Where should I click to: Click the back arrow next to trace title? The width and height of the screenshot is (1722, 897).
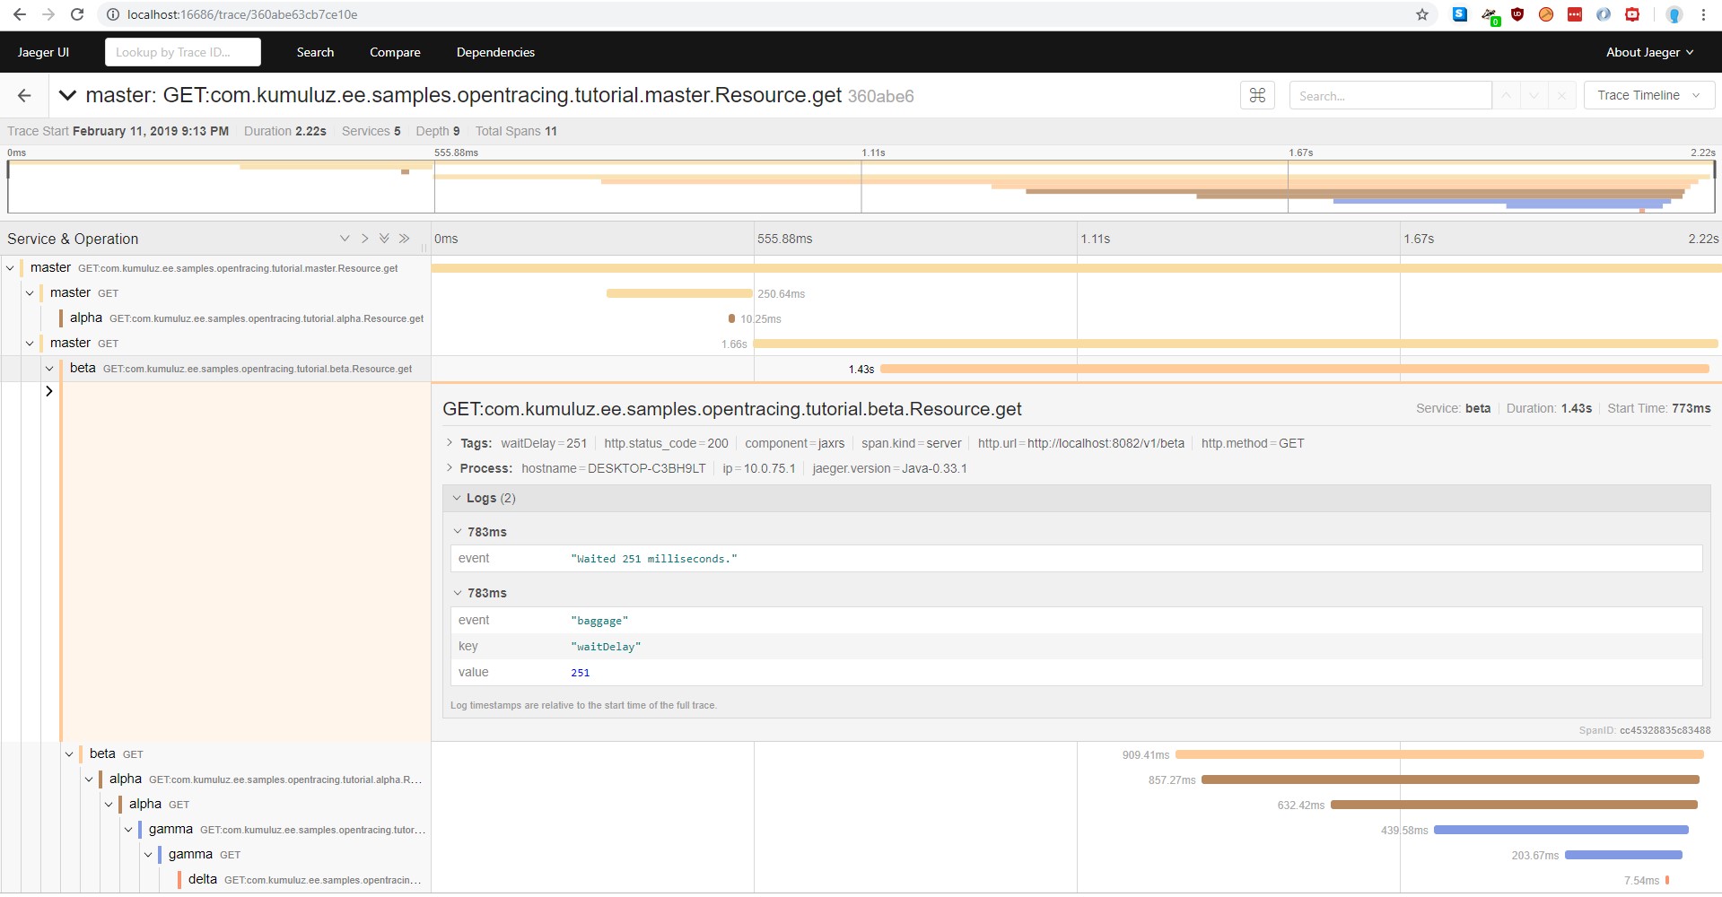[x=24, y=96]
